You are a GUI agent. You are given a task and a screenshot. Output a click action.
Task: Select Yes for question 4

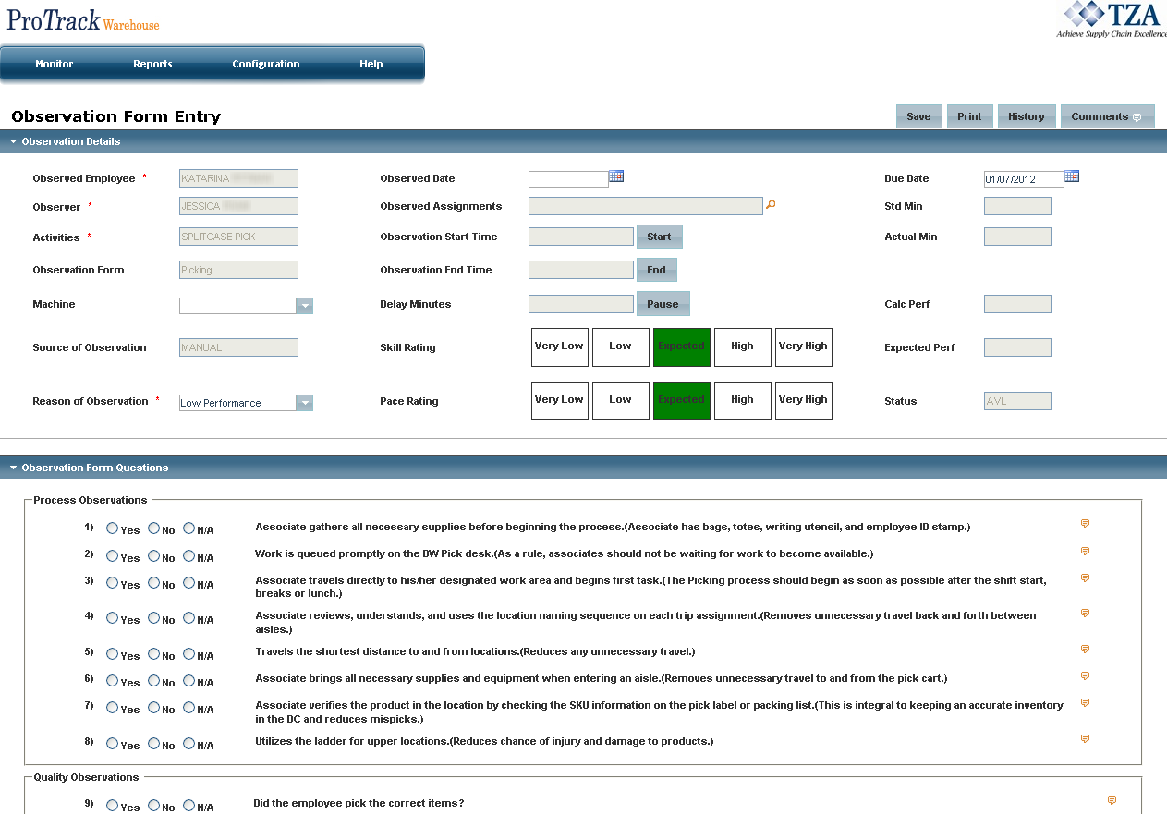pos(112,618)
